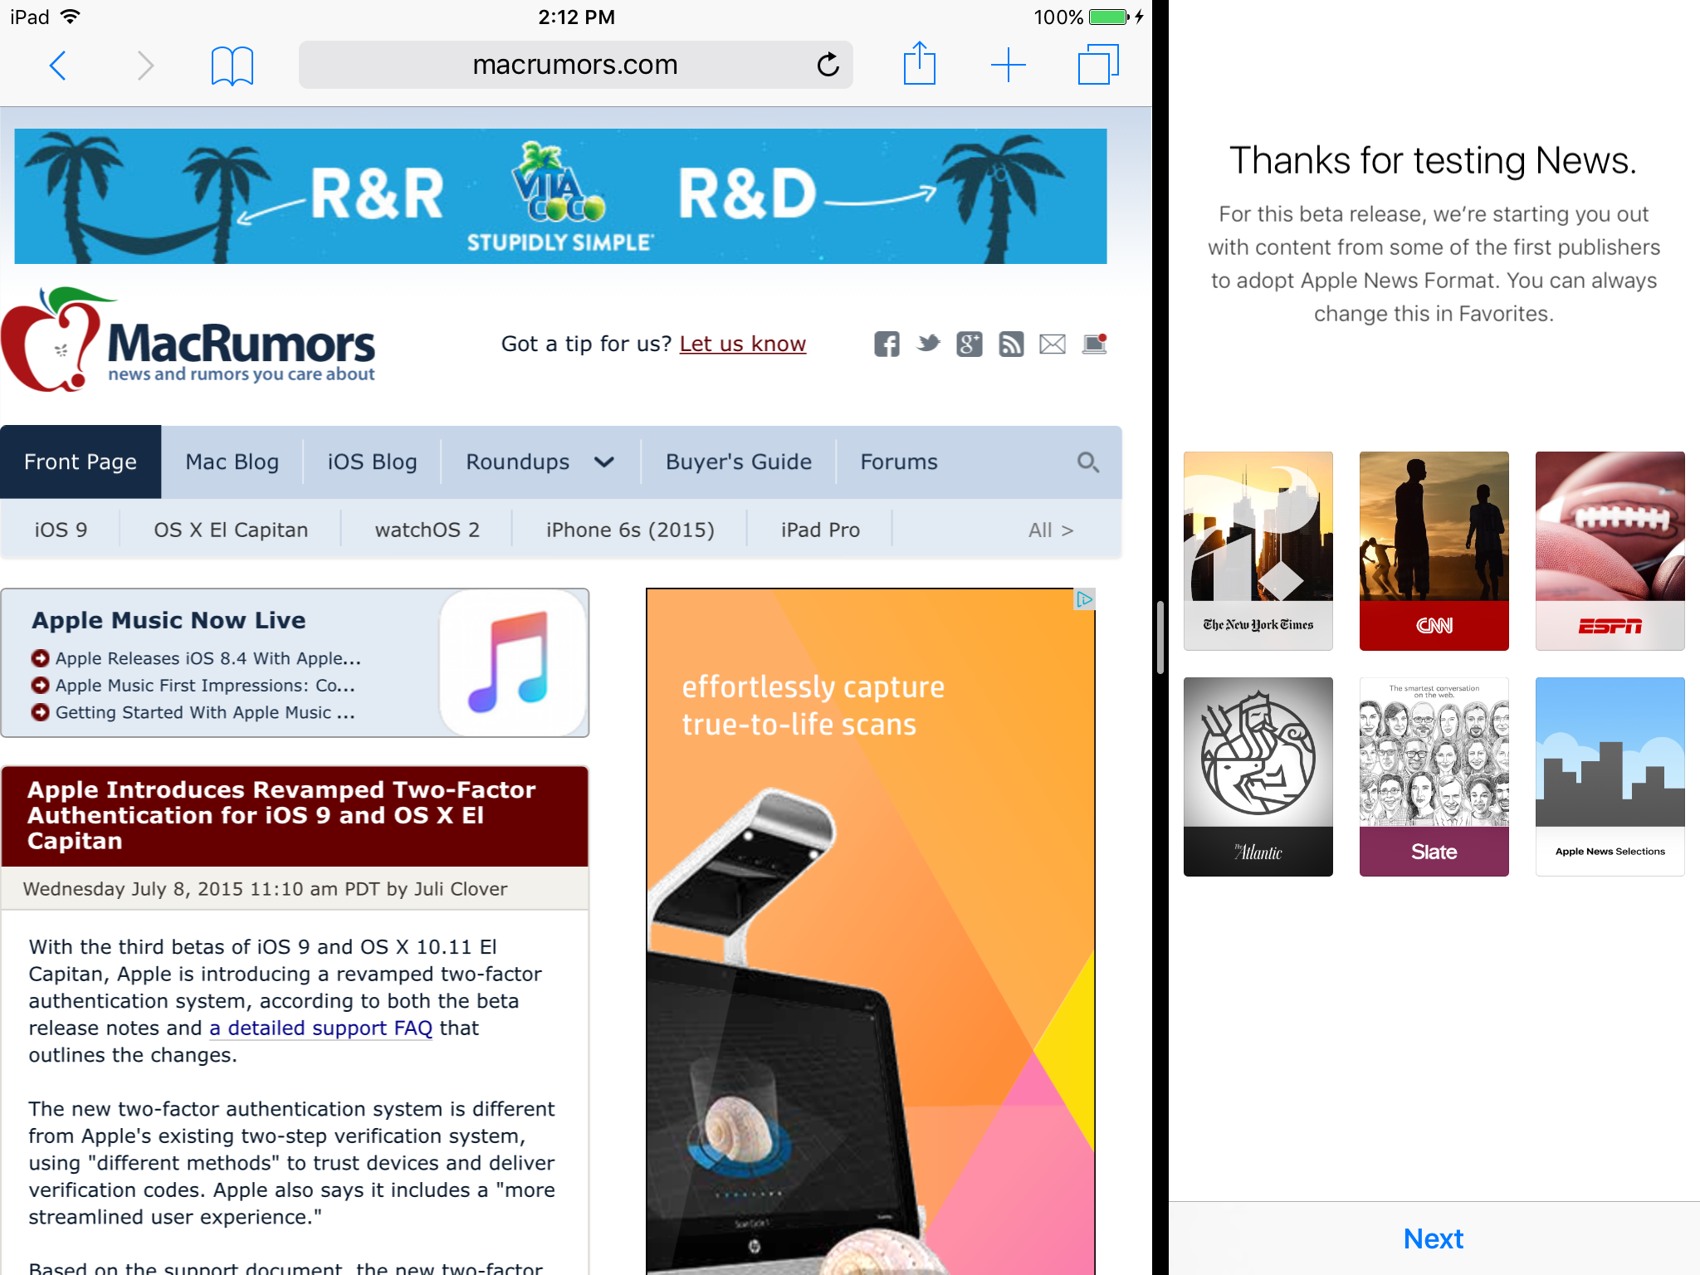Open the Forums tab
The height and width of the screenshot is (1275, 1700).
coord(899,462)
